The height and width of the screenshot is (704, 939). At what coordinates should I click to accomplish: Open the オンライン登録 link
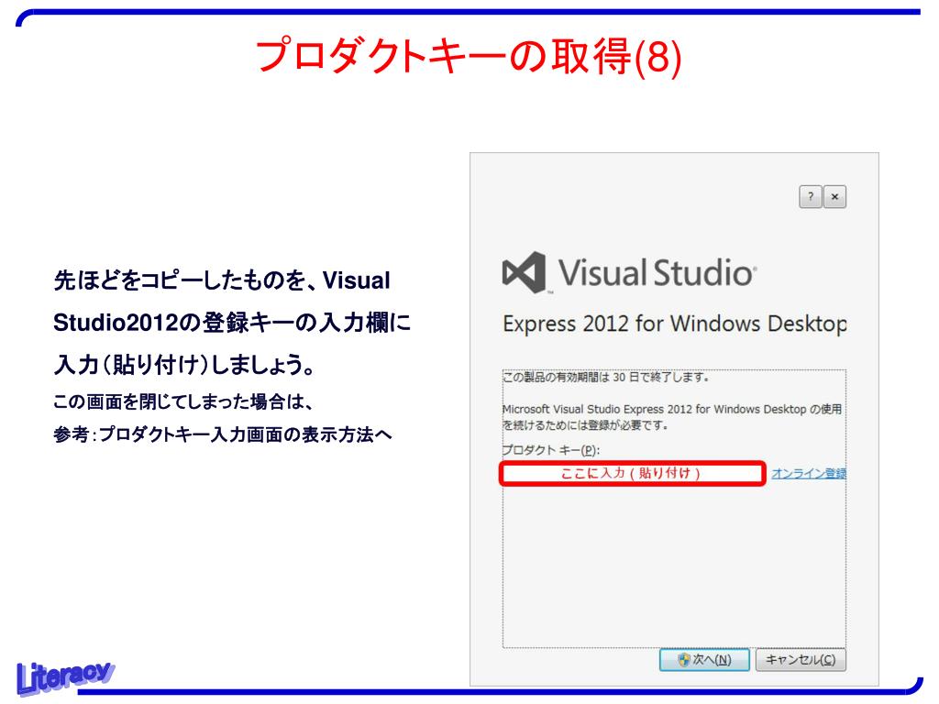(809, 474)
